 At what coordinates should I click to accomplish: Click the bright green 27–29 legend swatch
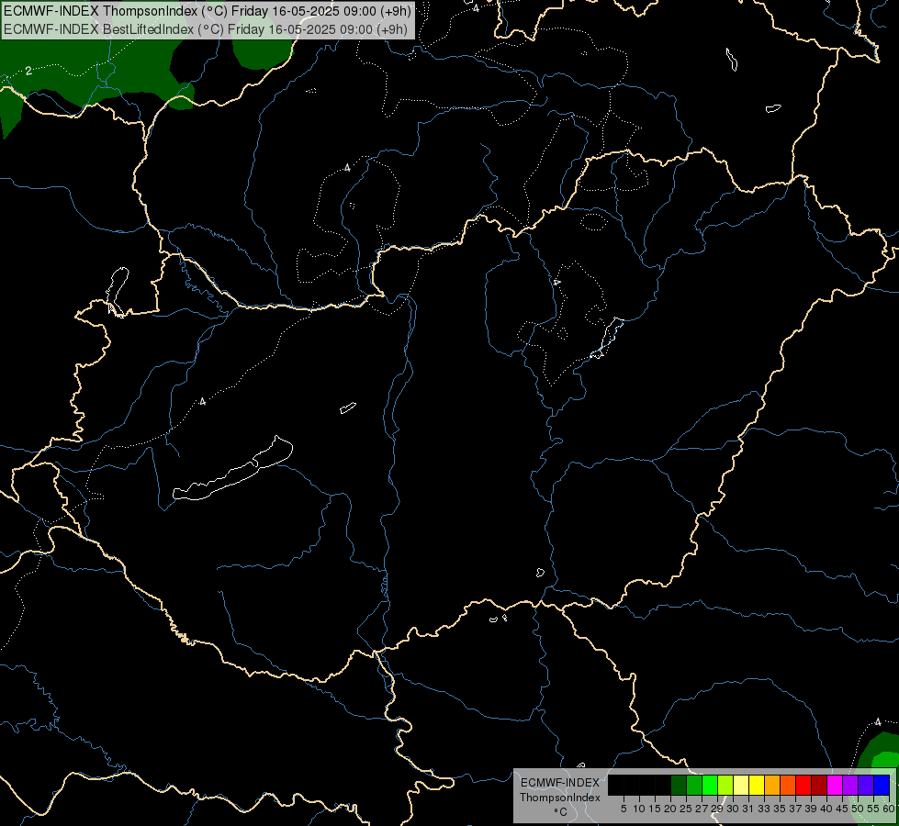tap(710, 785)
